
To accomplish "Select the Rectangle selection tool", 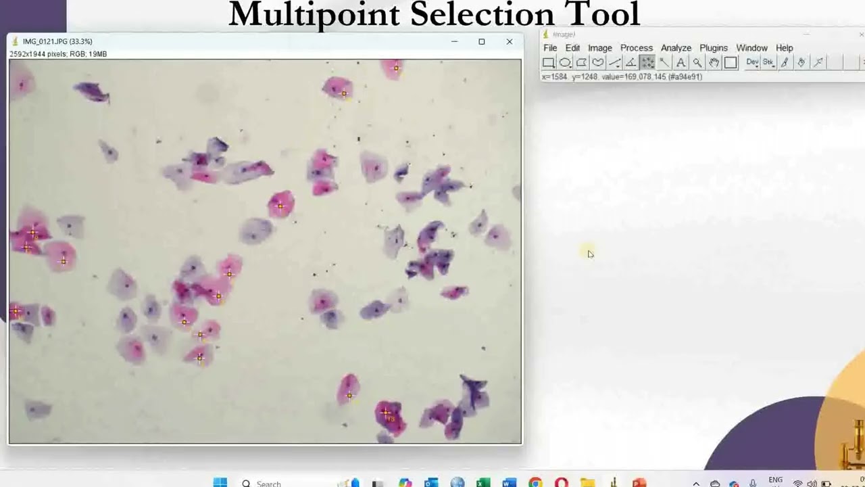I will coord(549,63).
